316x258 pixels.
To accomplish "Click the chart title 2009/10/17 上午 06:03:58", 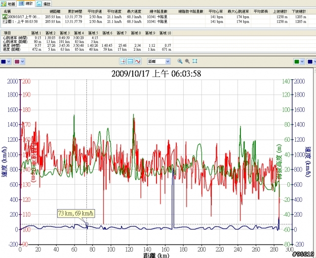I will pyautogui.click(x=156, y=73).
